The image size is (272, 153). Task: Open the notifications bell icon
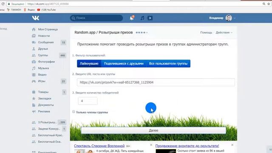pyautogui.click(x=132, y=18)
